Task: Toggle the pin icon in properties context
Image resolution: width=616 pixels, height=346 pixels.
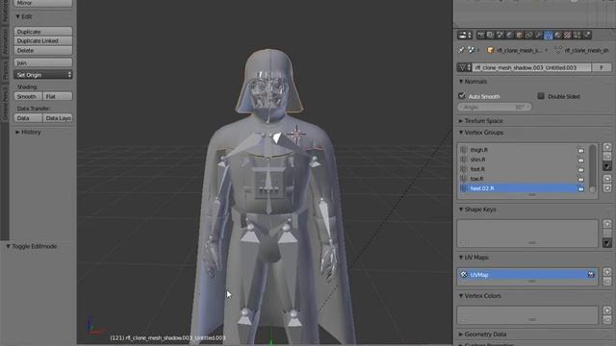Action: coord(462,50)
